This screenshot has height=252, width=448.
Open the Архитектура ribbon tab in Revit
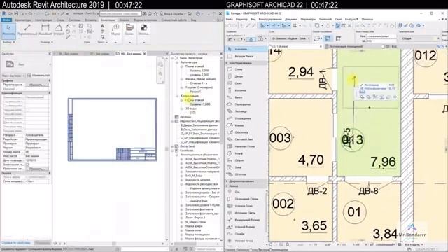(x=22, y=20)
